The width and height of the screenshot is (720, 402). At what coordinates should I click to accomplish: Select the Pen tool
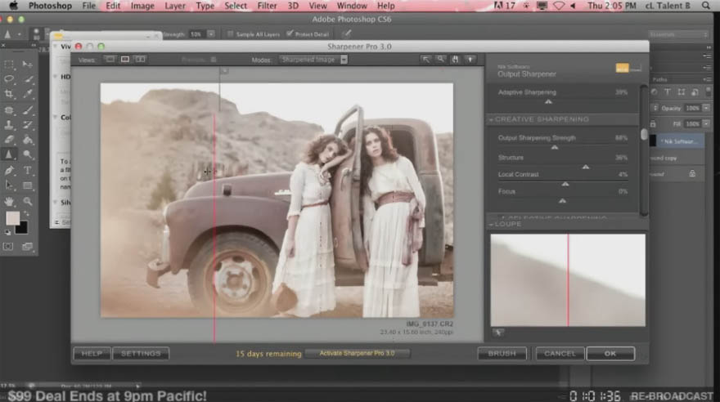tap(9, 171)
